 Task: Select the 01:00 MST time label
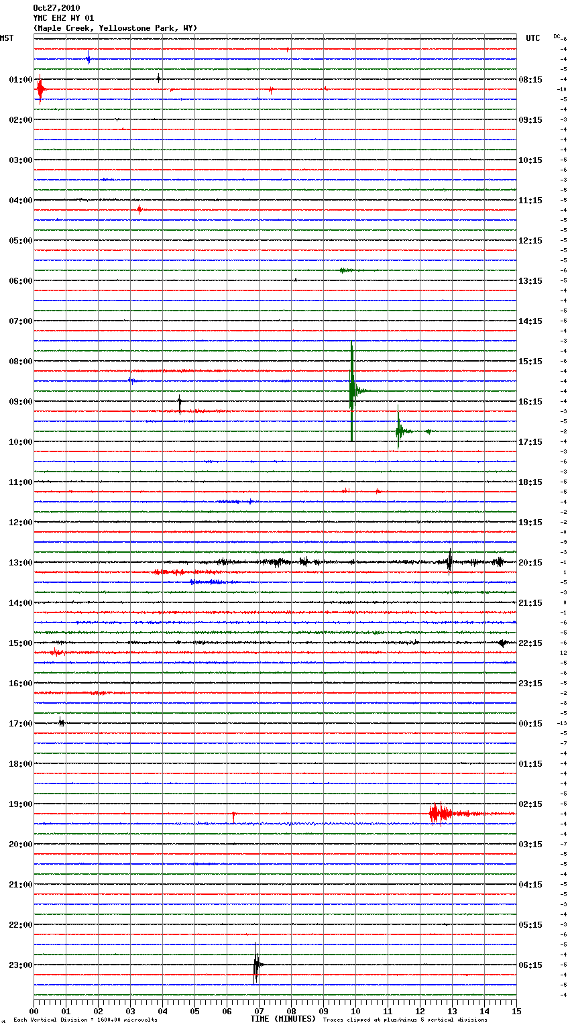coord(21,80)
